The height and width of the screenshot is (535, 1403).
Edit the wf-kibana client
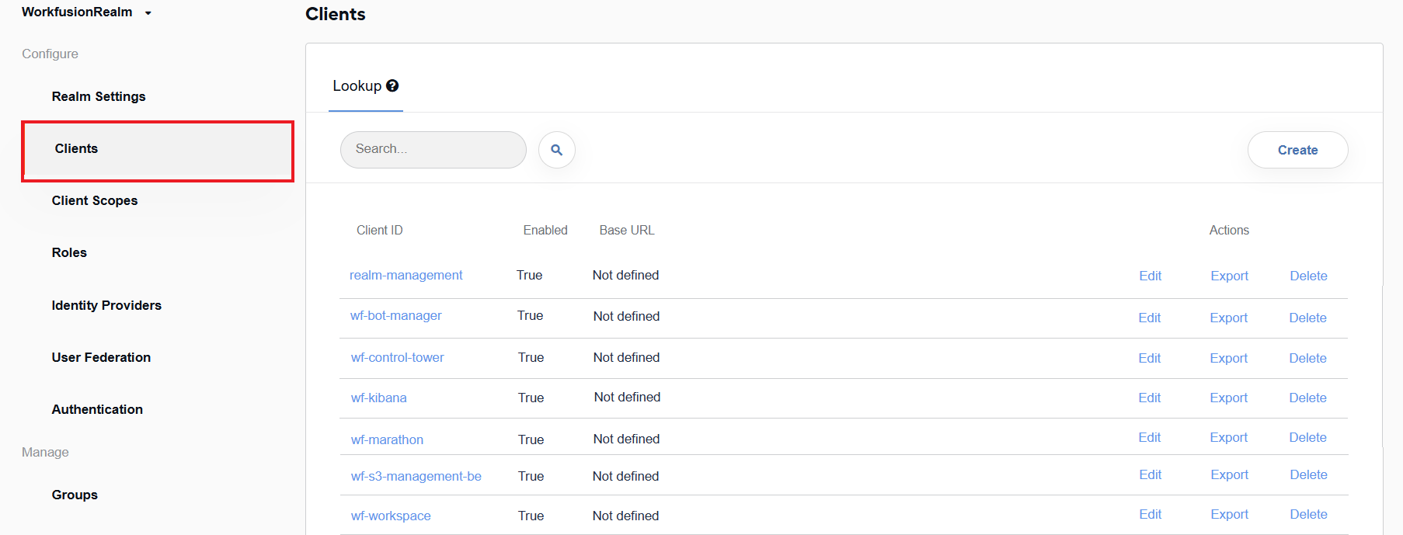pos(1149,398)
